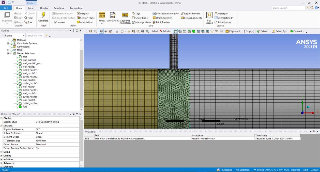Image resolution: width=320 pixels, height=172 pixels.
Task: Collapse the Named Selections tree node
Action: tap(8, 53)
